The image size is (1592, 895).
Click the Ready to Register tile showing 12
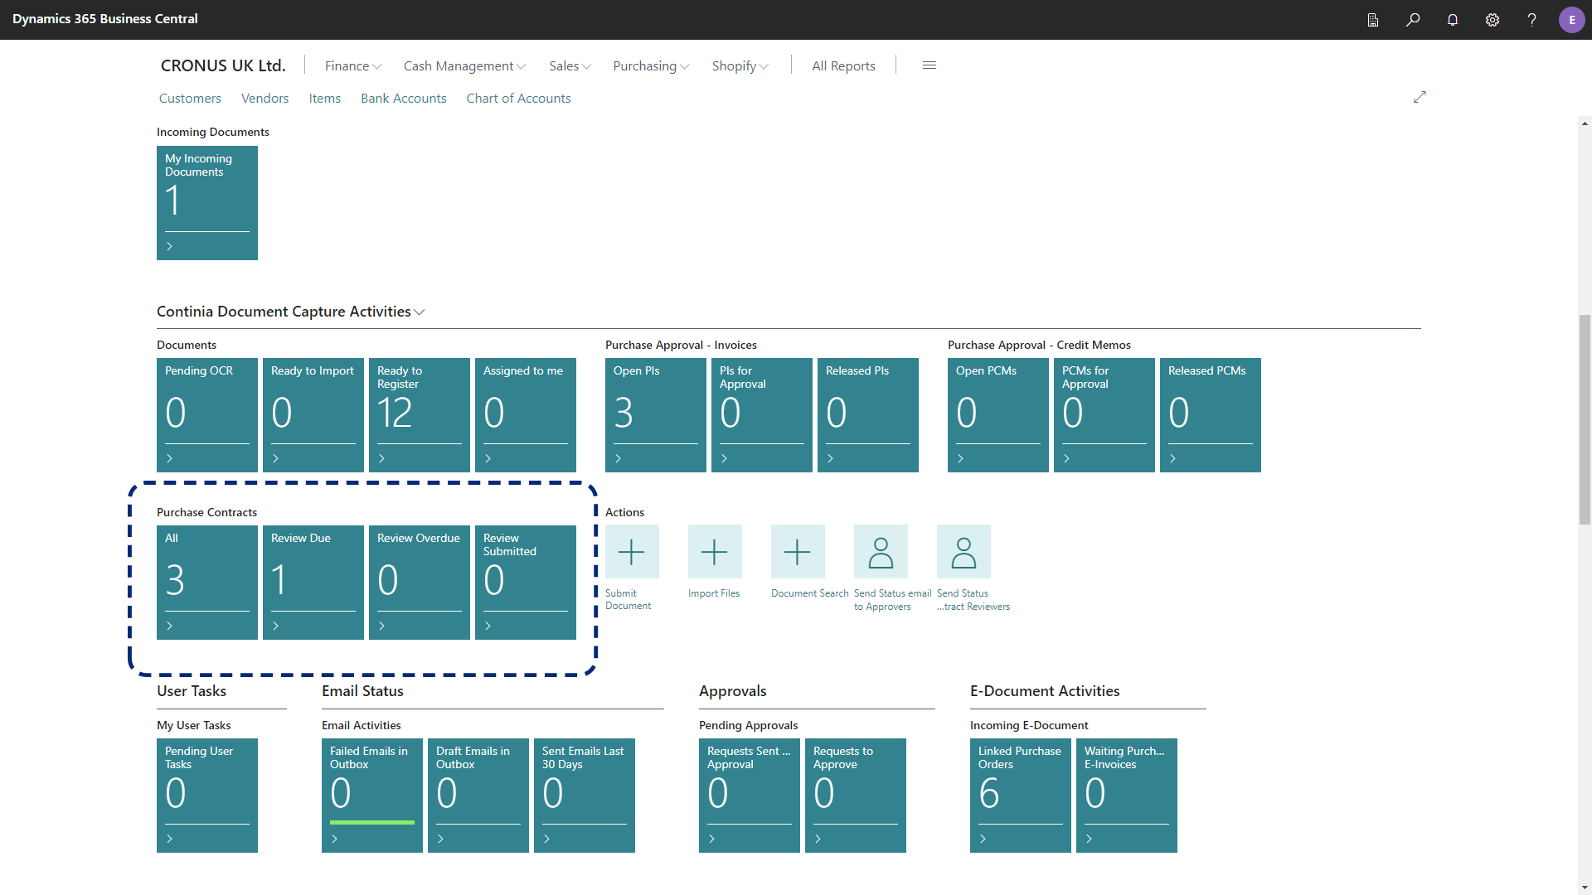coord(419,413)
